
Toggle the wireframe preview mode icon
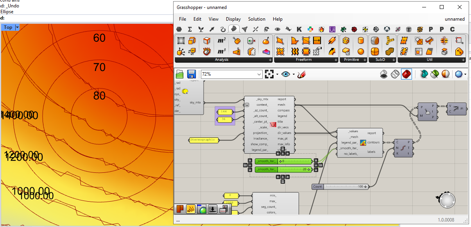[395, 74]
